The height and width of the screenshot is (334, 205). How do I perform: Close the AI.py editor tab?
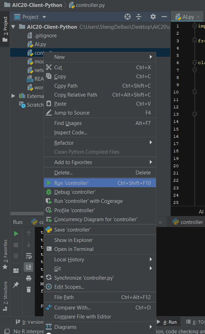point(198,17)
